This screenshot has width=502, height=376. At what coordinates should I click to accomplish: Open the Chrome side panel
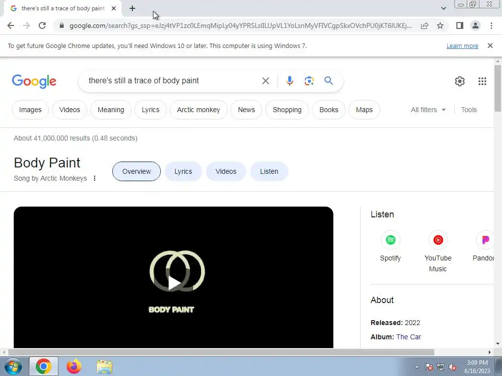click(460, 25)
